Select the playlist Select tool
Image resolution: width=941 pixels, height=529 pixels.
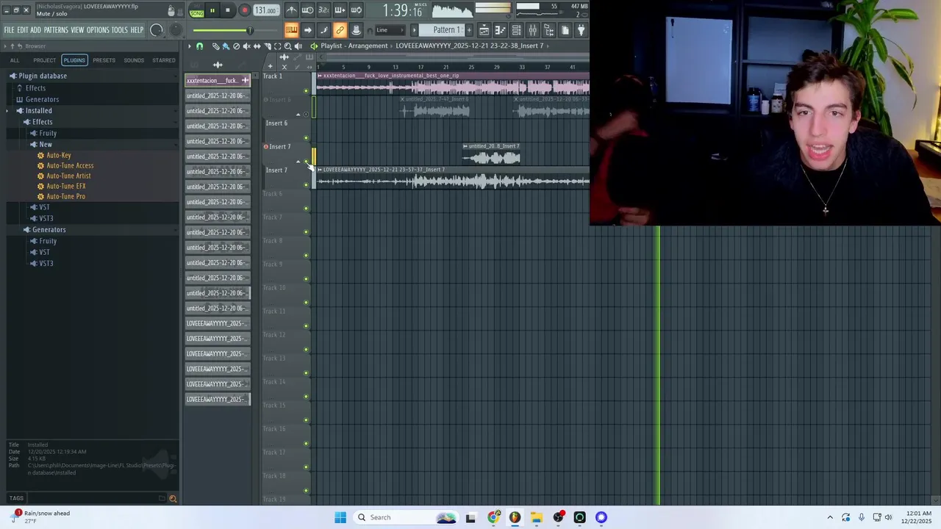tap(277, 46)
